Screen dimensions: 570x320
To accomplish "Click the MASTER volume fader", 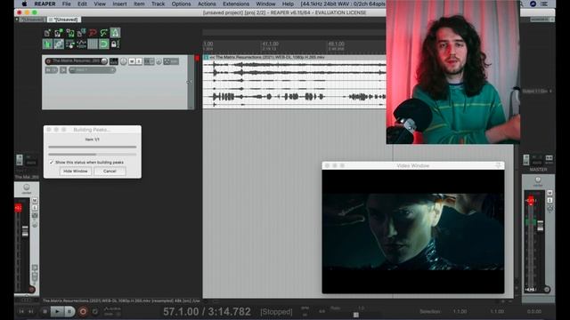I will [541, 226].
